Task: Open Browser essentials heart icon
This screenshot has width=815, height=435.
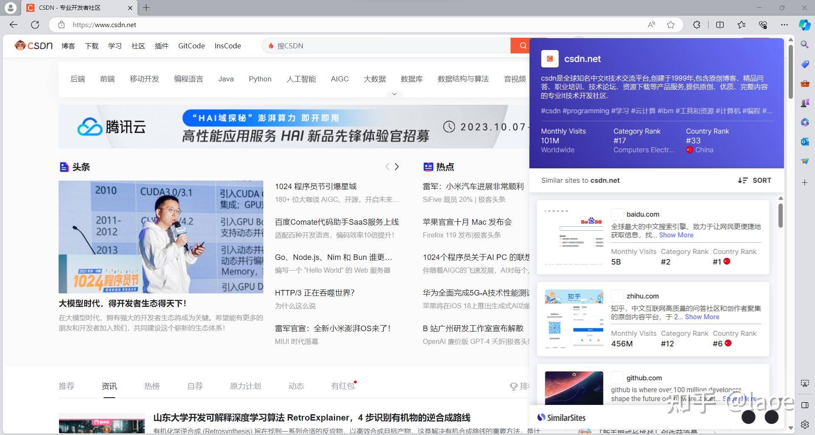Action: tap(763, 25)
